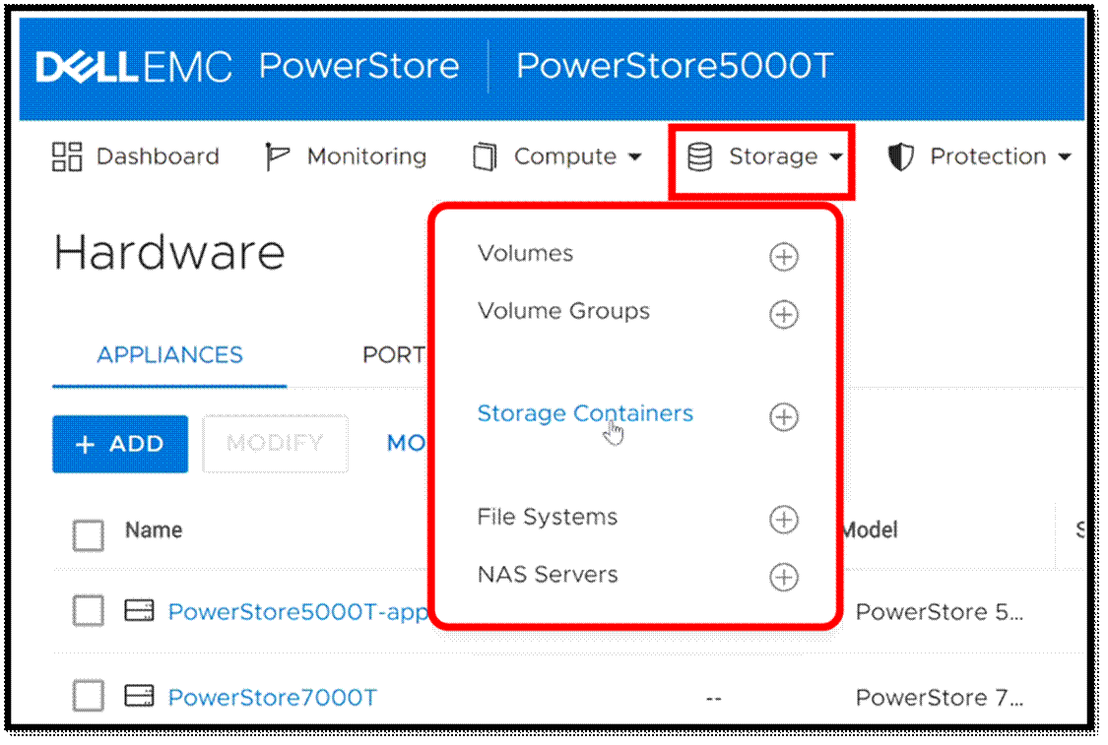Click the Dashboard grid icon
The image size is (1108, 745).
(x=67, y=157)
